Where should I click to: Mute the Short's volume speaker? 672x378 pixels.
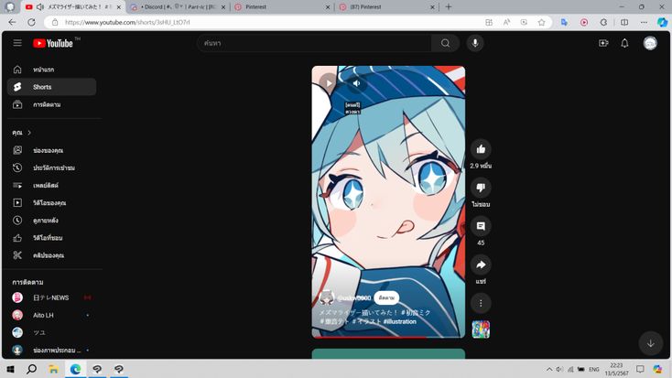coord(356,83)
